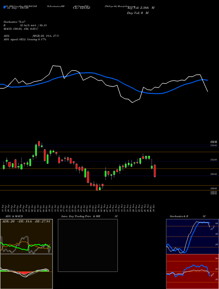Select the Stochastics & RSI panel title
219x289 pixels.
(187, 216)
